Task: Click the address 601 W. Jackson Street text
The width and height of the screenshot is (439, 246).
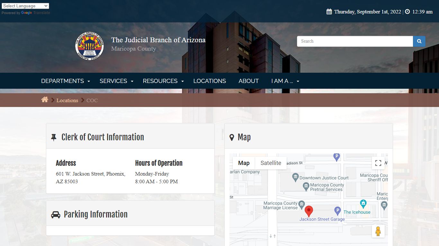Action: 91,178
